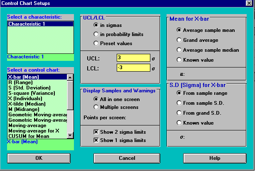255x171 pixels.
Task: Choose From sample S.D. option
Action: click(x=179, y=103)
